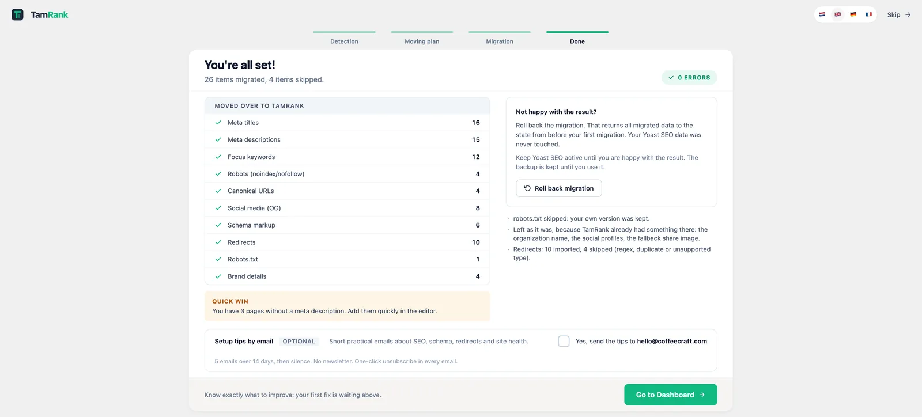Click the checkmark beside Redirects
The width and height of the screenshot is (922, 417).
[x=218, y=242]
